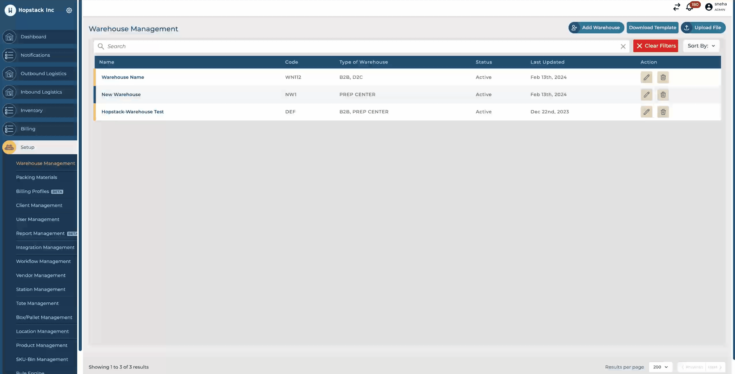Click the trash icon for Warehouse Name row
This screenshot has height=374, width=735.
click(x=663, y=77)
